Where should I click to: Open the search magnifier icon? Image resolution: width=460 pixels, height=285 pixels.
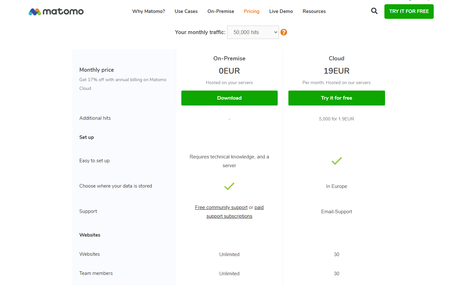(x=374, y=11)
